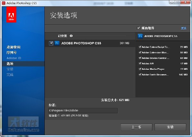Click the install location path field
Viewport: 192px width, 137px height.
[83, 110]
